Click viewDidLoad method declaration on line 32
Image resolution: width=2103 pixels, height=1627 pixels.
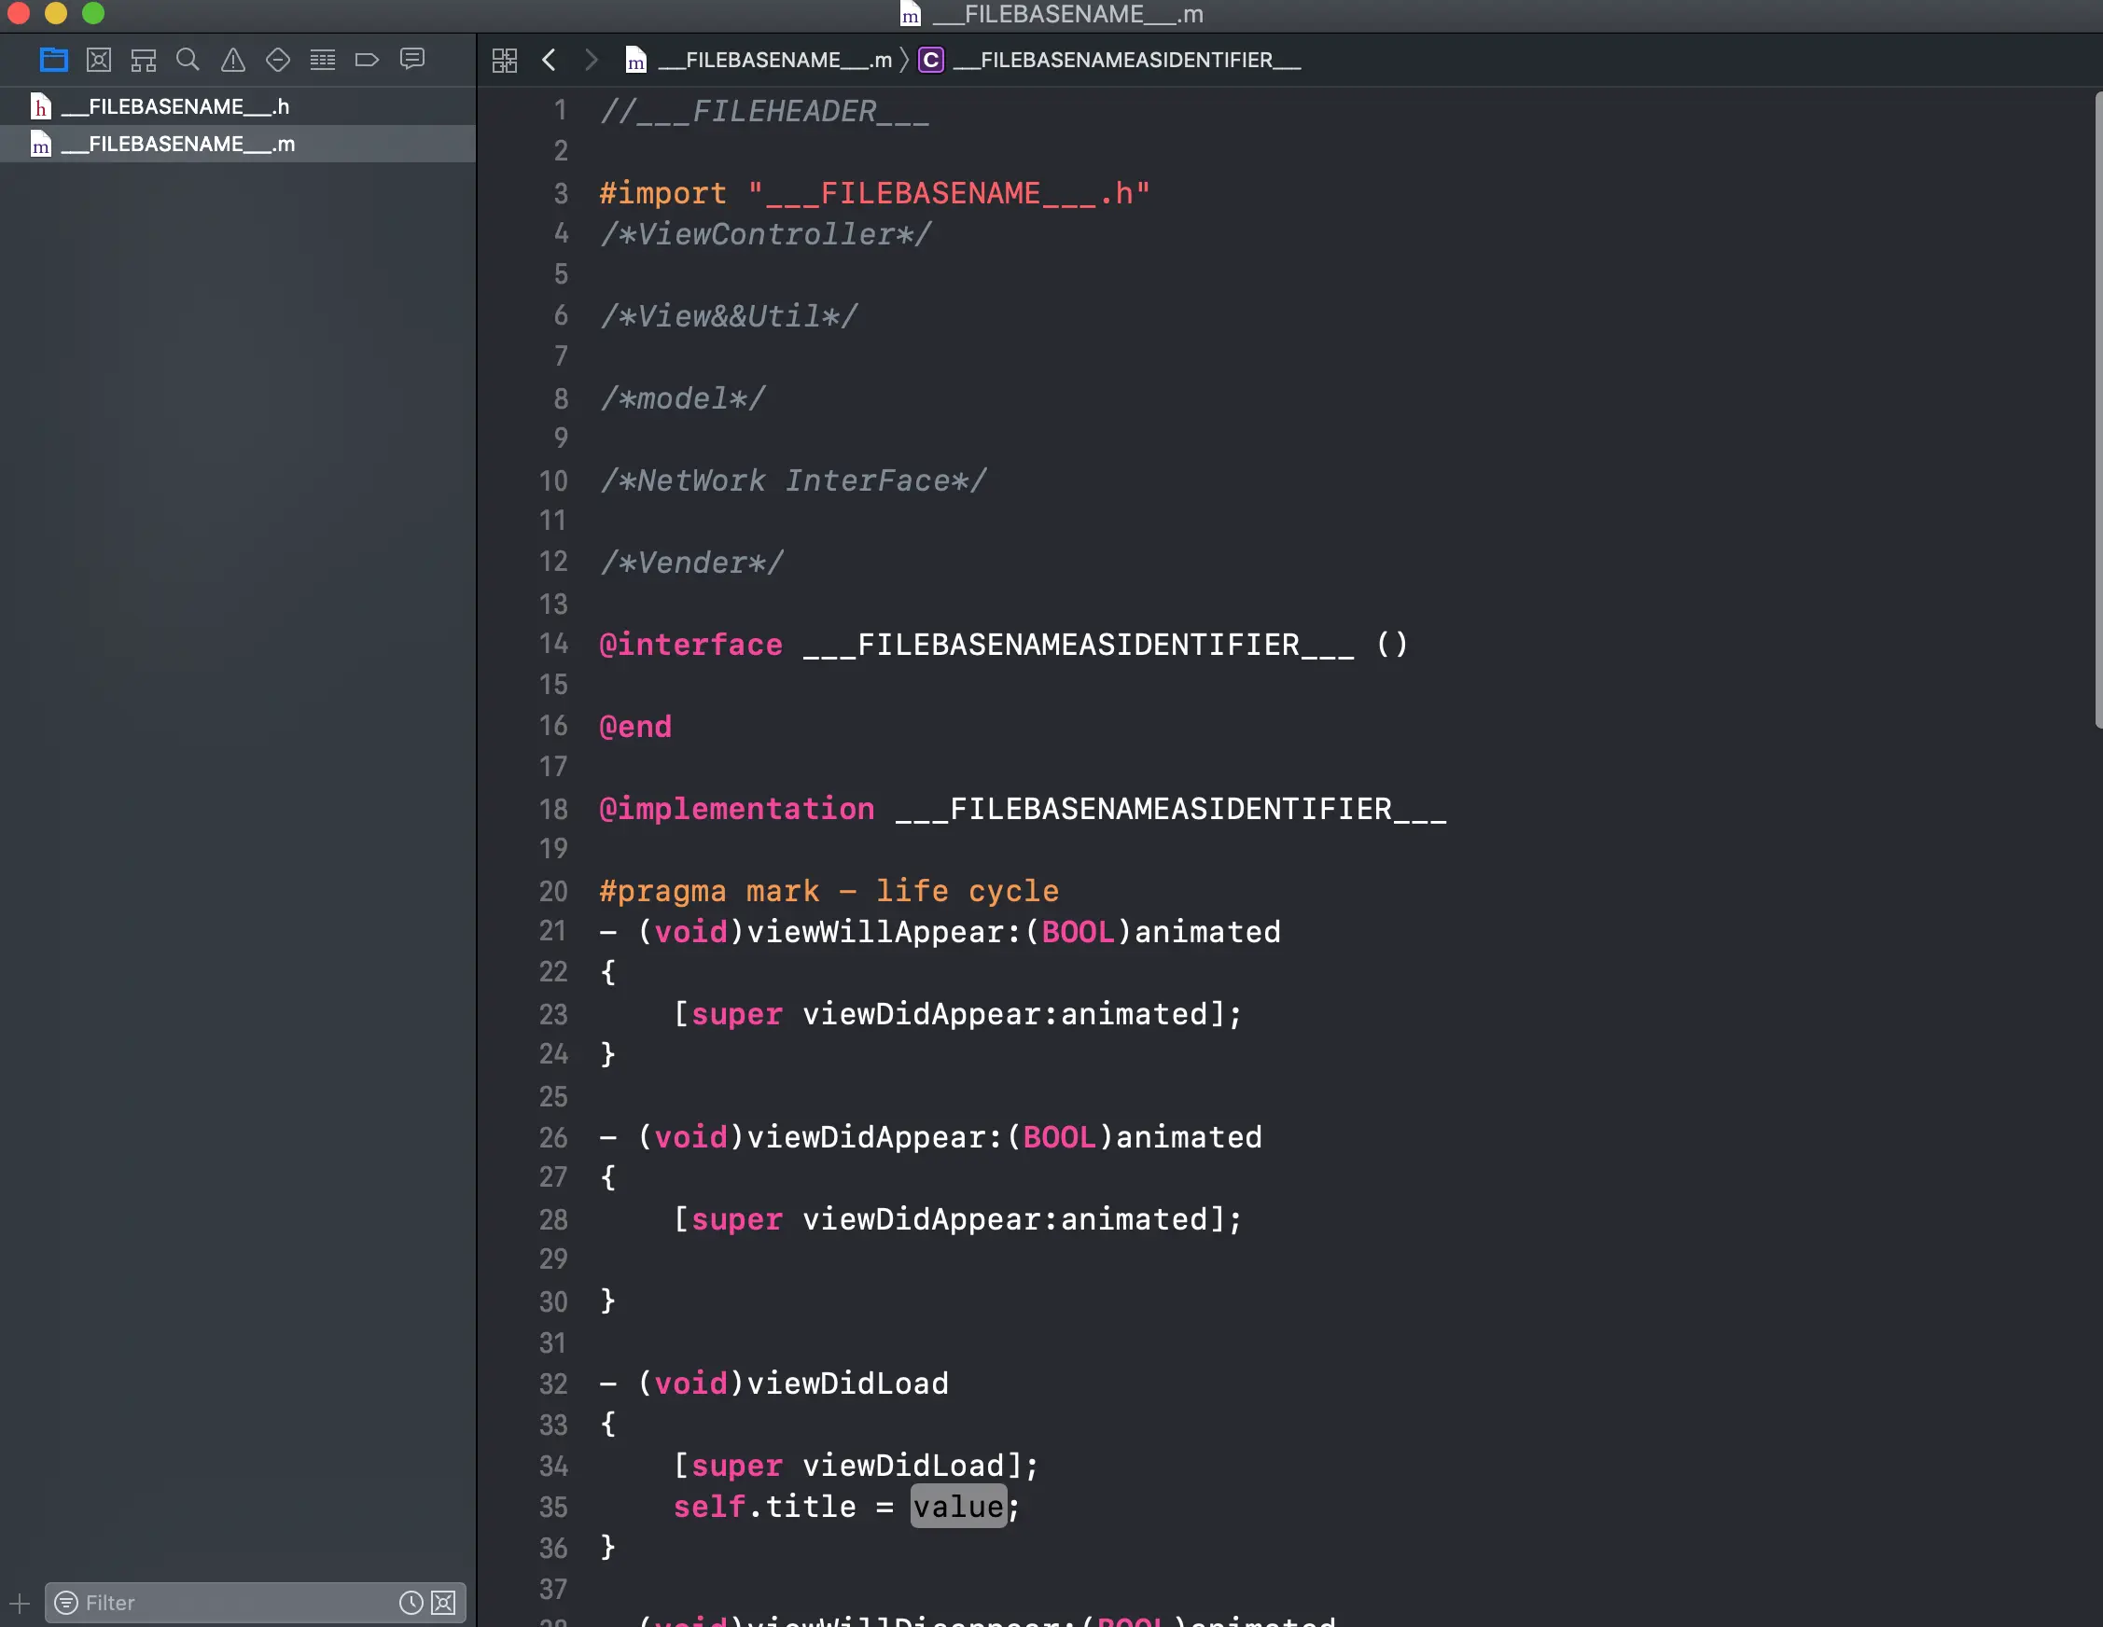point(774,1384)
